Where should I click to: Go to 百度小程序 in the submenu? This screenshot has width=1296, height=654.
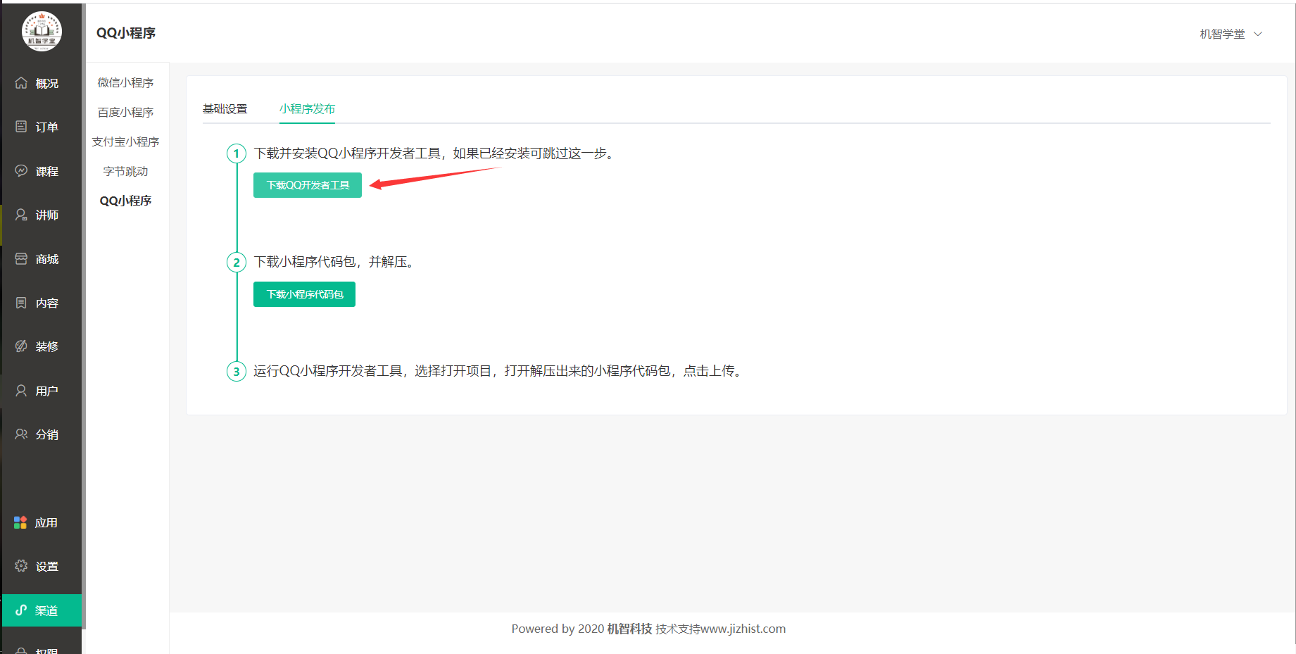pyautogui.click(x=125, y=112)
